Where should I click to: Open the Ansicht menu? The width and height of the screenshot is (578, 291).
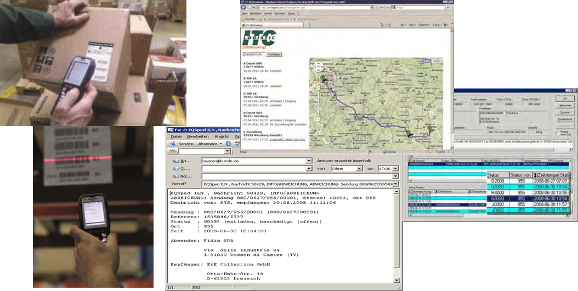222,136
